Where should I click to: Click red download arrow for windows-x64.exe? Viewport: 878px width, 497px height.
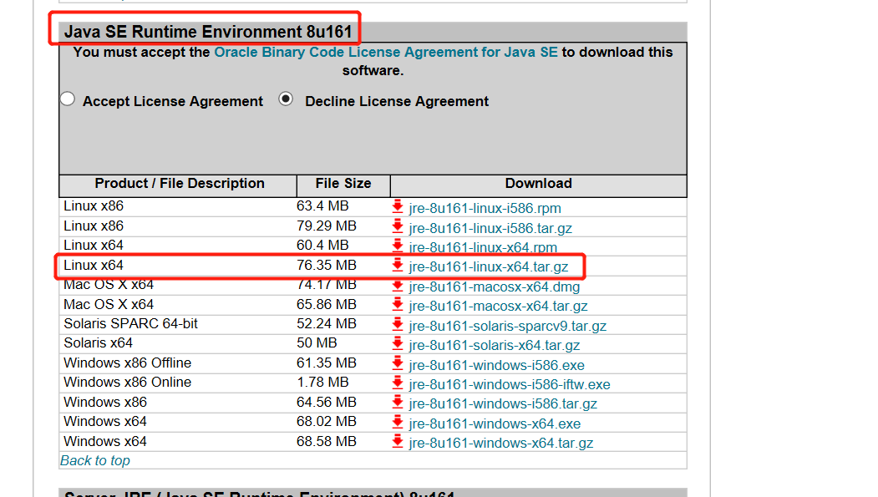point(398,422)
